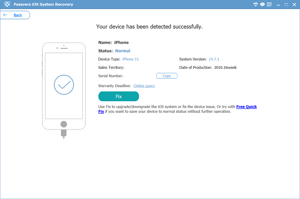
Task: Minimize the Passvers window
Action: (279, 5)
